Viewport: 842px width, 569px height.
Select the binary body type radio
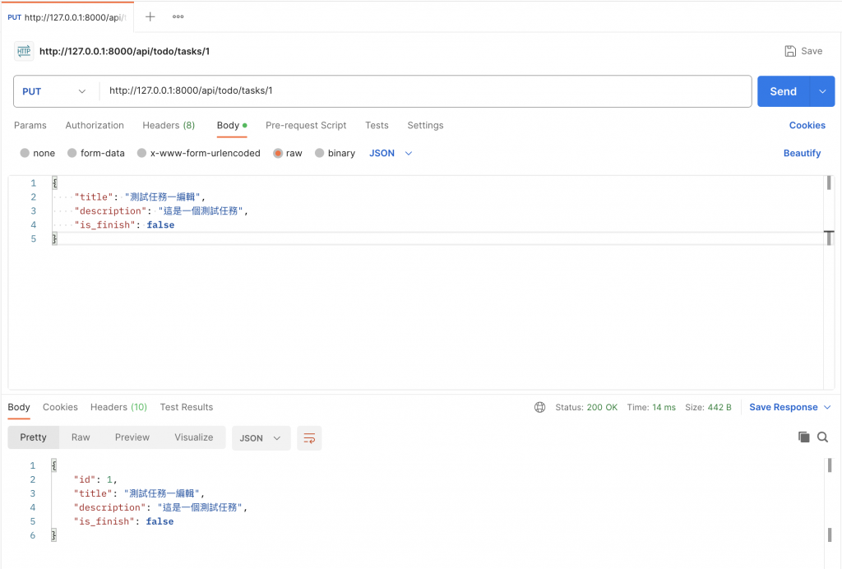click(320, 153)
